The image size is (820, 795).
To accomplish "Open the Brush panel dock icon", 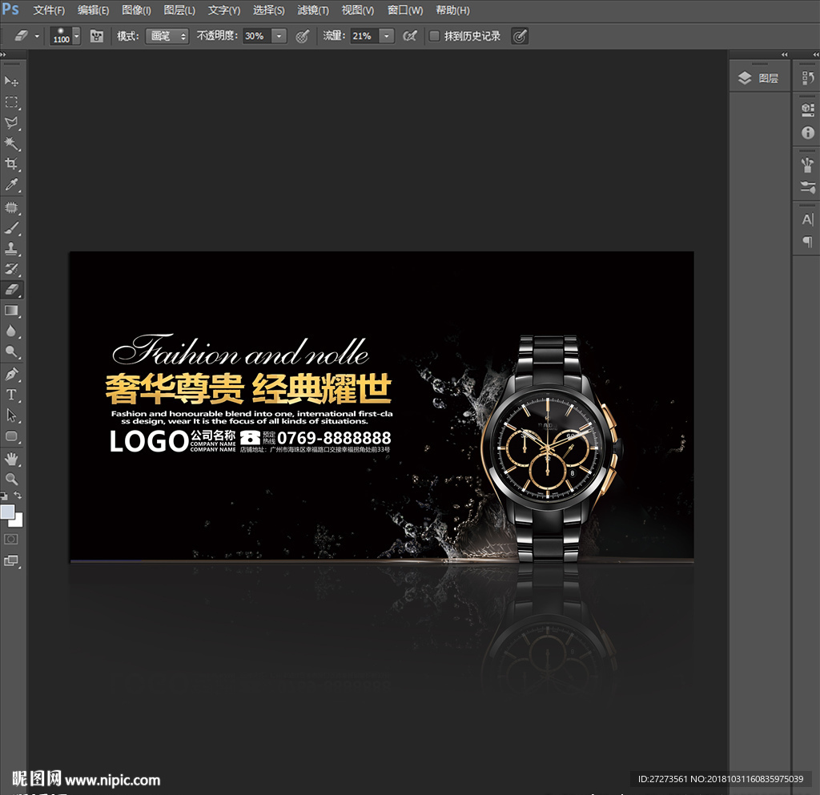I will [x=807, y=165].
